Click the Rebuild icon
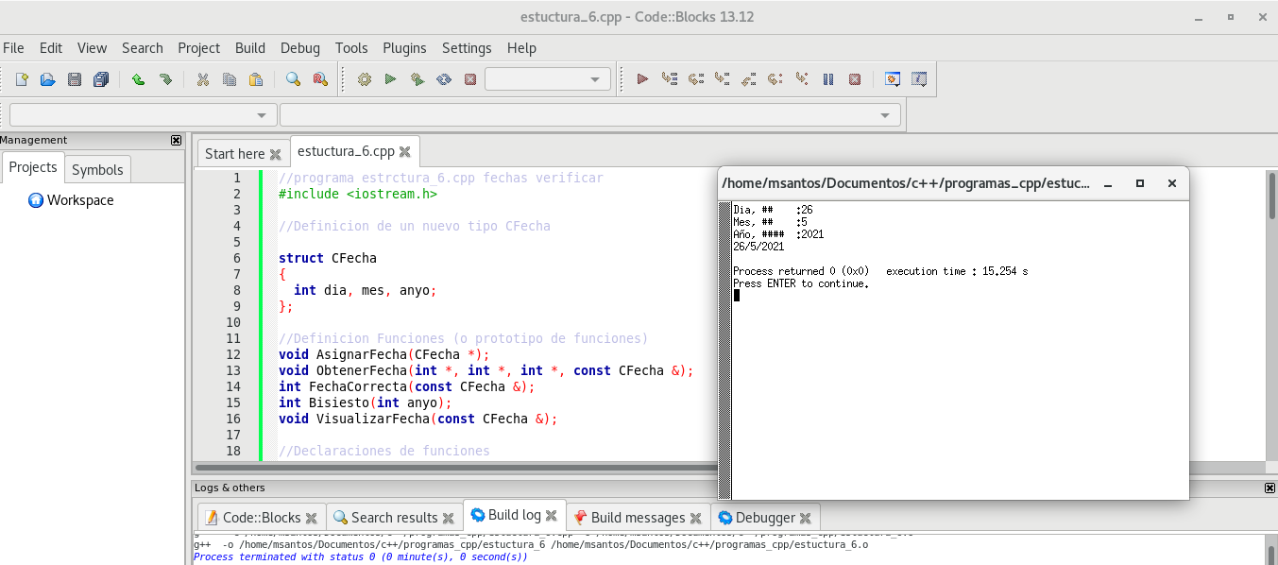 click(x=443, y=79)
